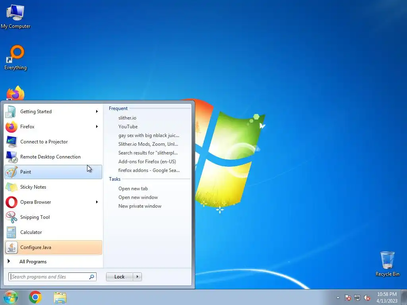Open Connect to a Projector
407x305 pixels.
pyautogui.click(x=53, y=142)
